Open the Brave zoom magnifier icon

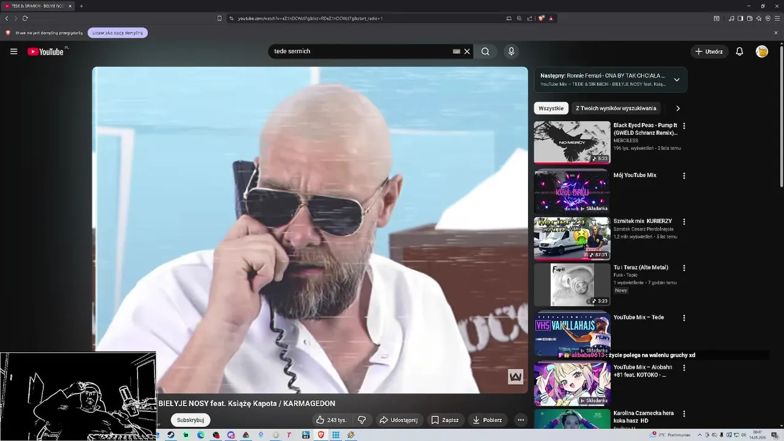pos(519,18)
